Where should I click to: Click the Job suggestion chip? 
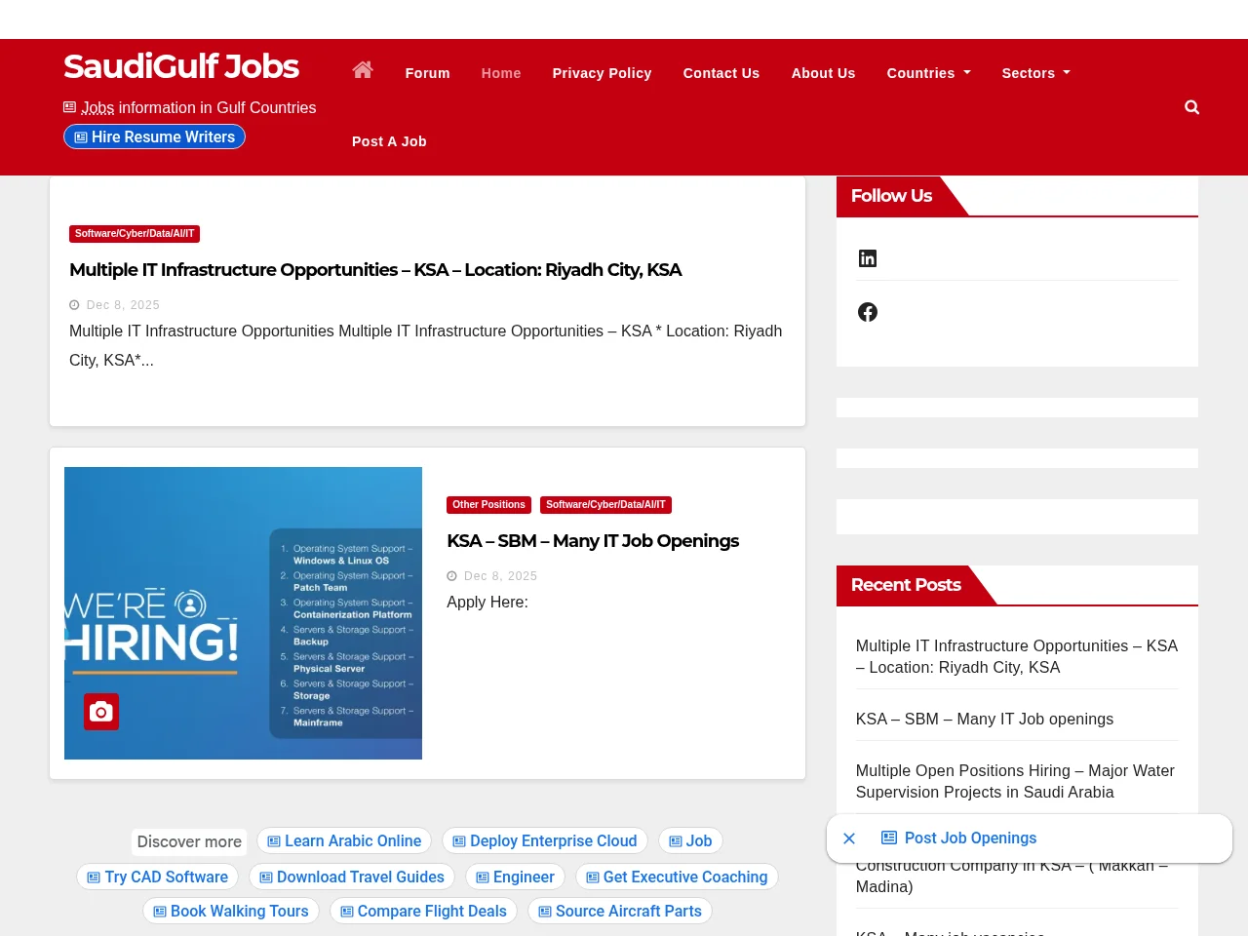(690, 841)
